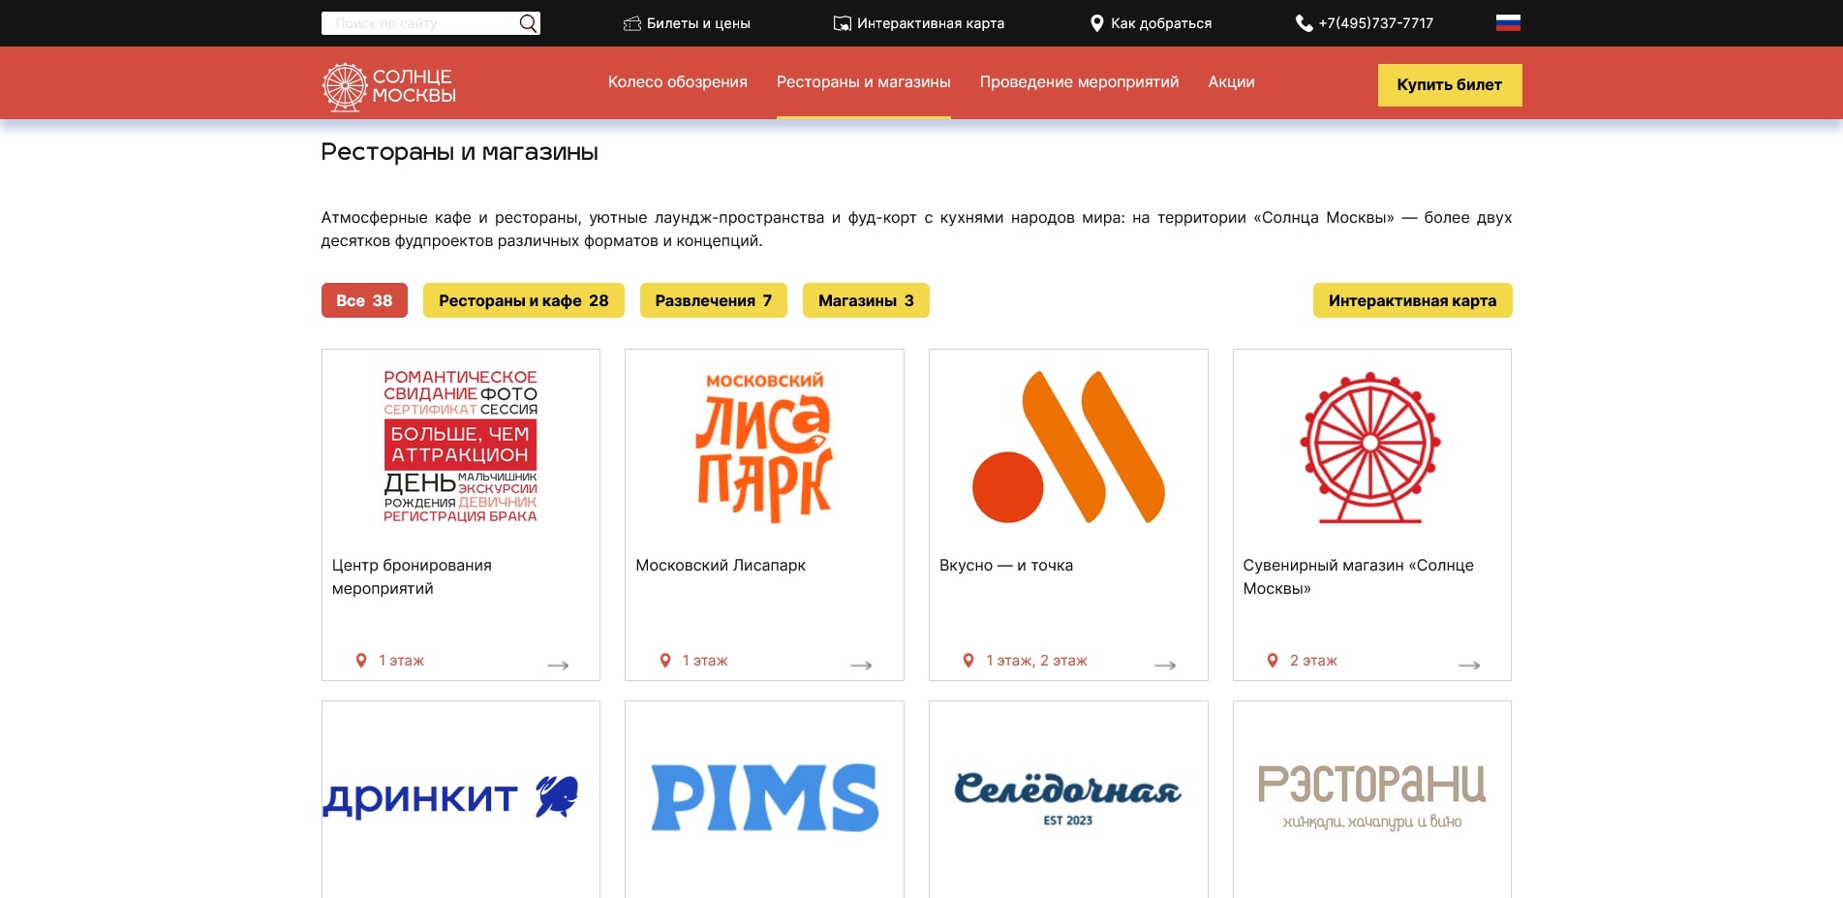Click the phone icon in top bar
This screenshot has height=898, width=1843.
click(1304, 23)
